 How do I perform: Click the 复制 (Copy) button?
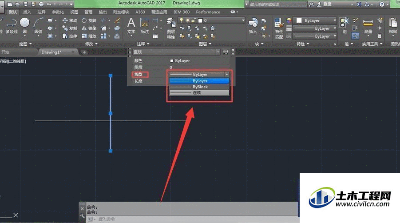click(x=70, y=28)
